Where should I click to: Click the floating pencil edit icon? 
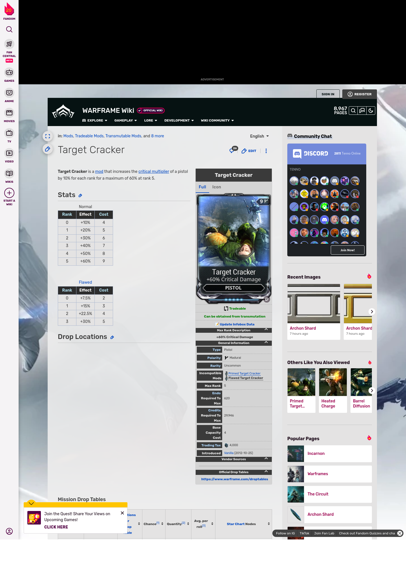click(48, 149)
